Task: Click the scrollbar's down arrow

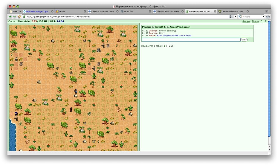Action: 269,149
